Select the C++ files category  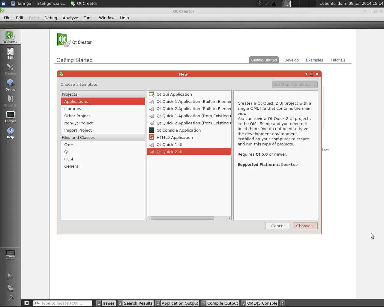(x=103, y=145)
